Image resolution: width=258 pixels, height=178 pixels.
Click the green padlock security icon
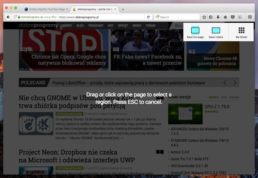pos(19,17)
